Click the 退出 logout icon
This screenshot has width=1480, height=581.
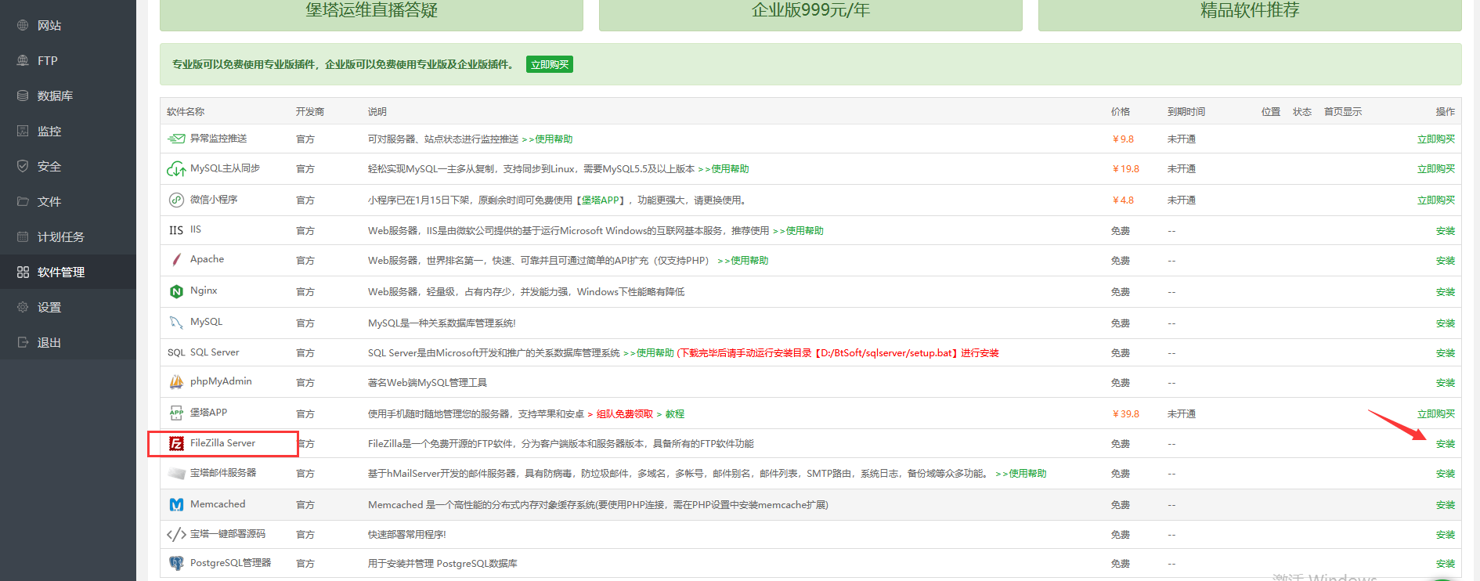pyautogui.click(x=23, y=342)
